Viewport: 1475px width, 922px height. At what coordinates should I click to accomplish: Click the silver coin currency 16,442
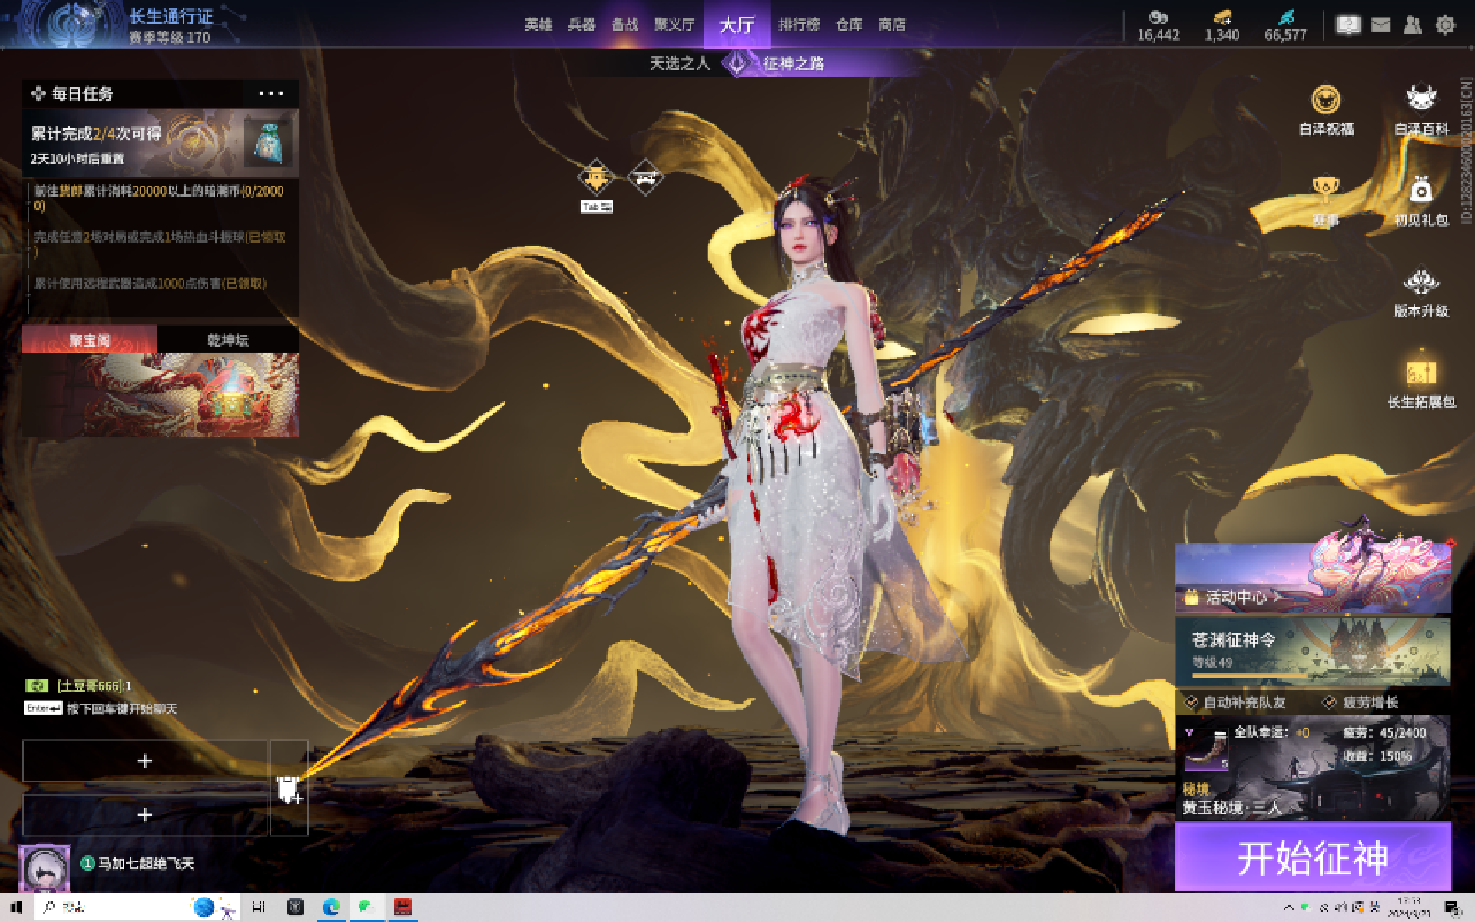coord(1158,26)
